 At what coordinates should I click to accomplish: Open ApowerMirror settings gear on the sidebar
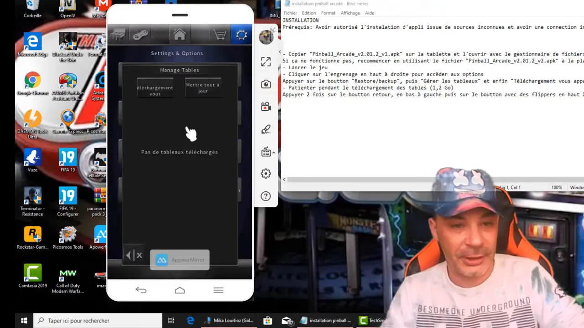266,174
